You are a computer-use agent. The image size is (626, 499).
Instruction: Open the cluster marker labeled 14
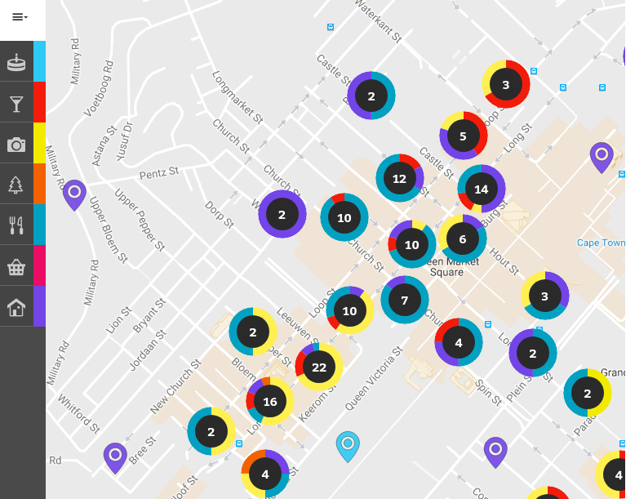coord(482,189)
